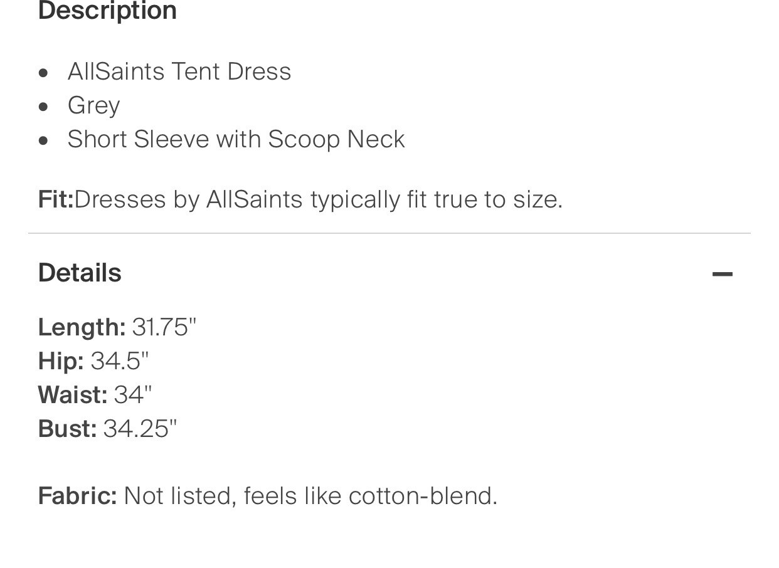
Task: Select the Short Sleeve with Scoop Neck text
Action: pyautogui.click(x=236, y=139)
